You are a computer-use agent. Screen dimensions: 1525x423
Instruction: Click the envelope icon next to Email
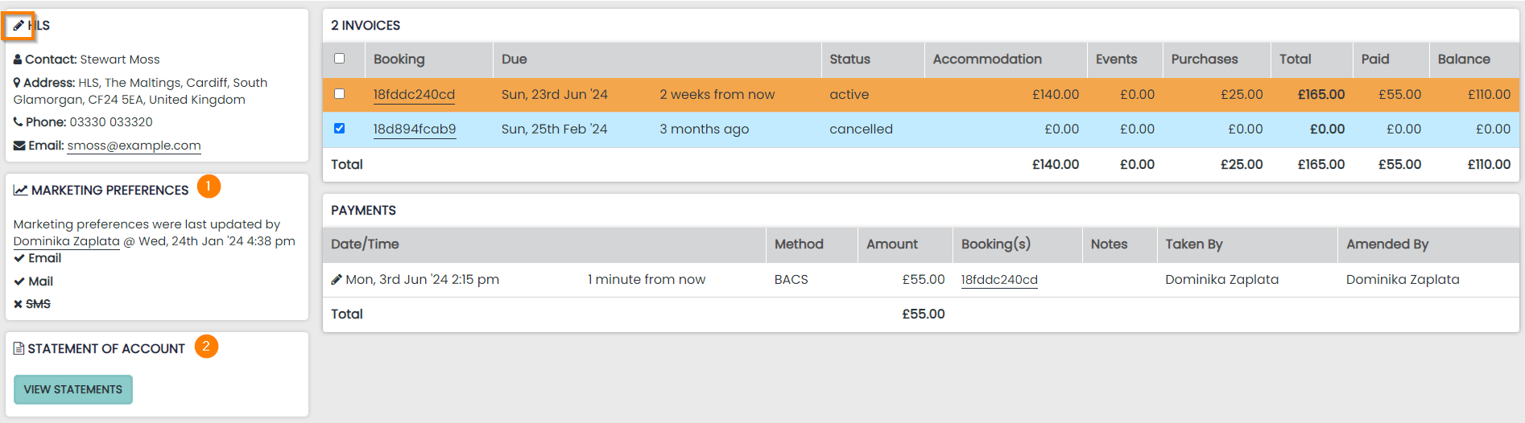(19, 146)
